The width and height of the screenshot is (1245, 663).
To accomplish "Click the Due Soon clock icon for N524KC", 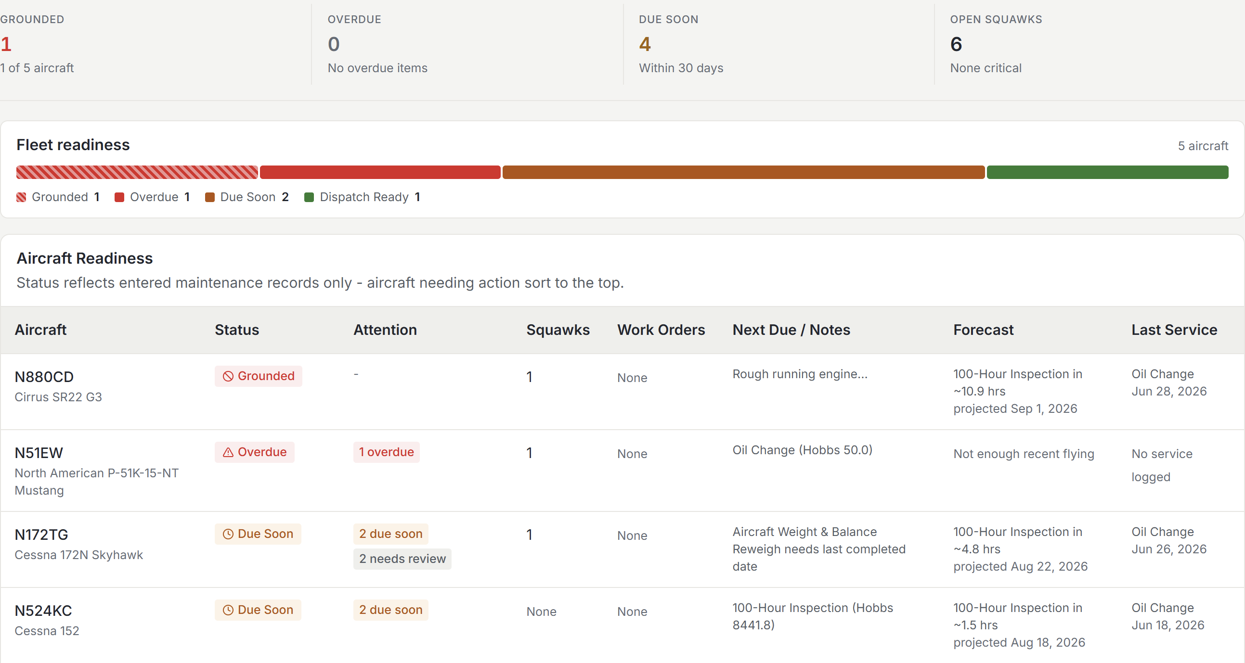I will pyautogui.click(x=228, y=611).
